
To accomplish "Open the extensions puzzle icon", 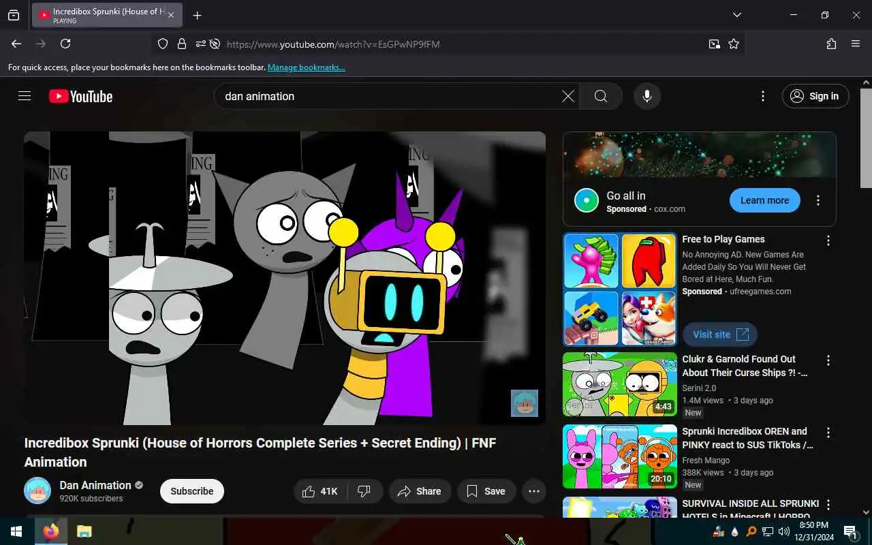I will click(831, 44).
